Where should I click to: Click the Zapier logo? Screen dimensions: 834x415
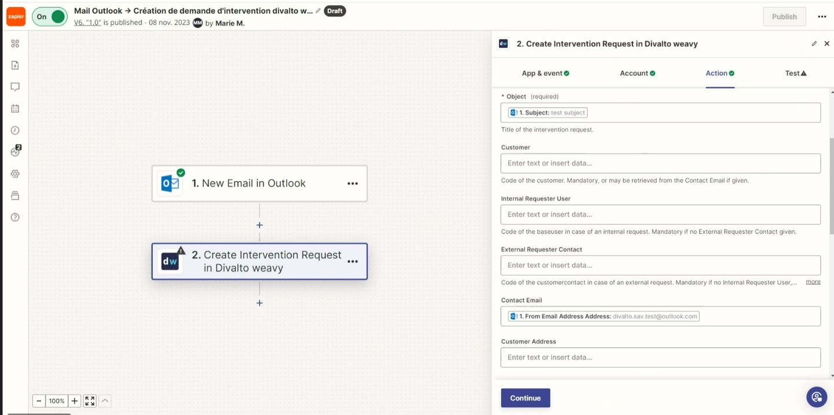16,16
